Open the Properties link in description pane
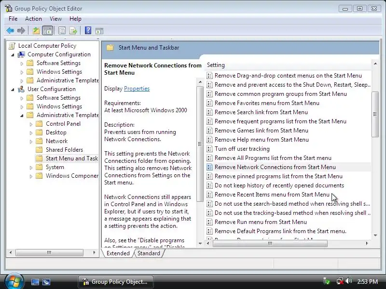Screen dimensions: 386x289 [137, 89]
